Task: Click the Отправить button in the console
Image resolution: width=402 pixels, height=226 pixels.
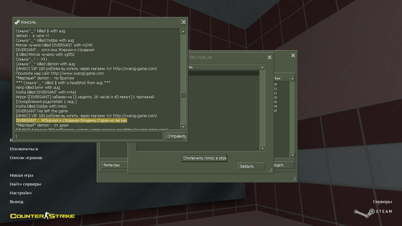Action: pos(176,136)
